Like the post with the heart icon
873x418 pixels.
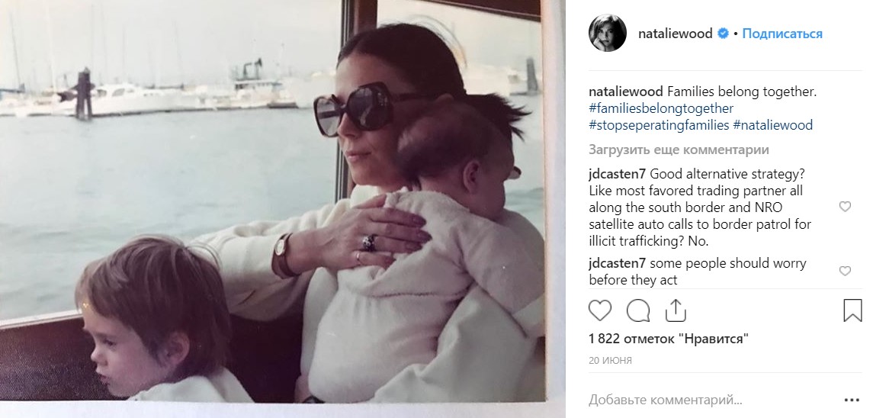(x=599, y=310)
